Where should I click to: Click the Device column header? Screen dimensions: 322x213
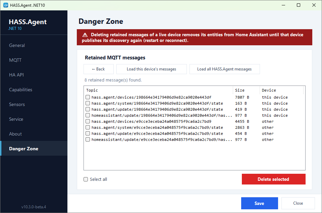click(281, 90)
